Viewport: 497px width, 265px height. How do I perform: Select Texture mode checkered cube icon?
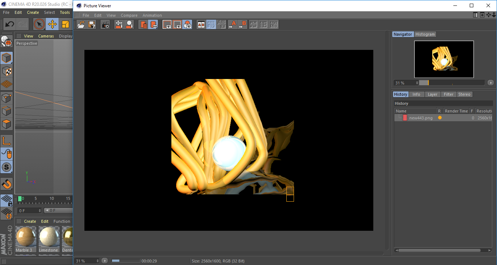point(7,71)
